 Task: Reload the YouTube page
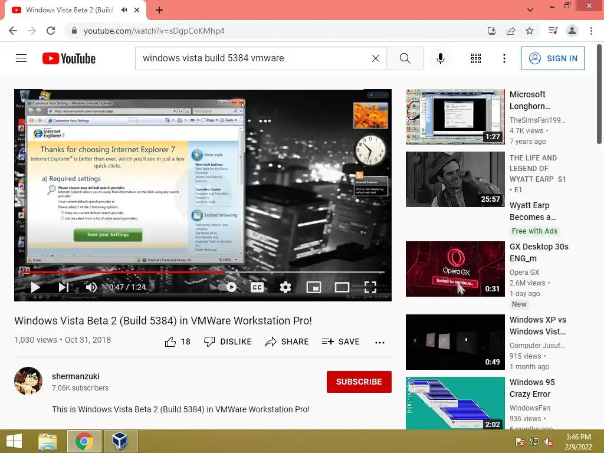[x=51, y=31]
